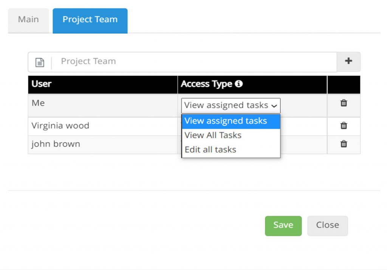Viewport: 387px width, 270px height.
Task: Show Access Type info tooltip icon
Action: 239,84
